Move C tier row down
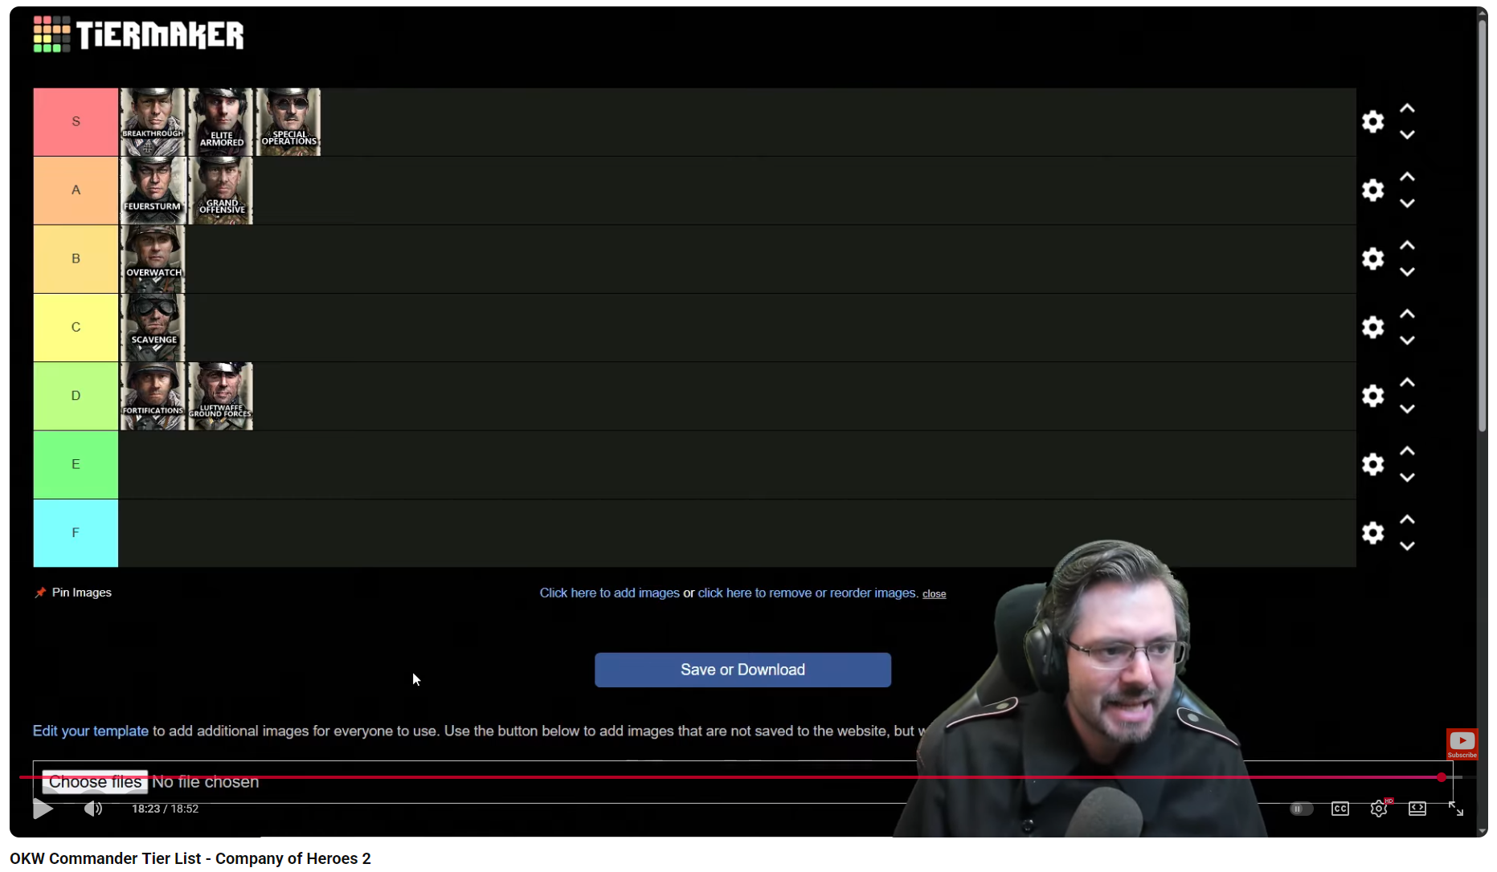Image resolution: width=1497 pixels, height=872 pixels. tap(1407, 340)
